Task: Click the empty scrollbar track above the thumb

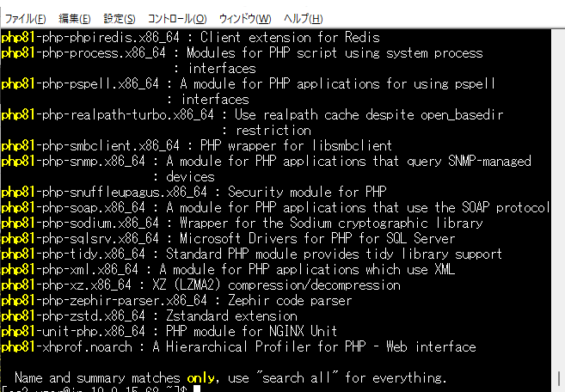Action: (558, 200)
